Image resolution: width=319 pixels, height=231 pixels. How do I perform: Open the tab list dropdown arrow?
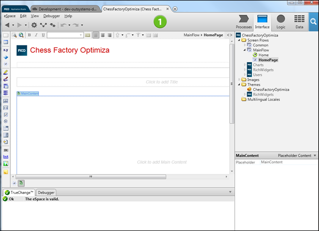pyautogui.click(x=175, y=9)
